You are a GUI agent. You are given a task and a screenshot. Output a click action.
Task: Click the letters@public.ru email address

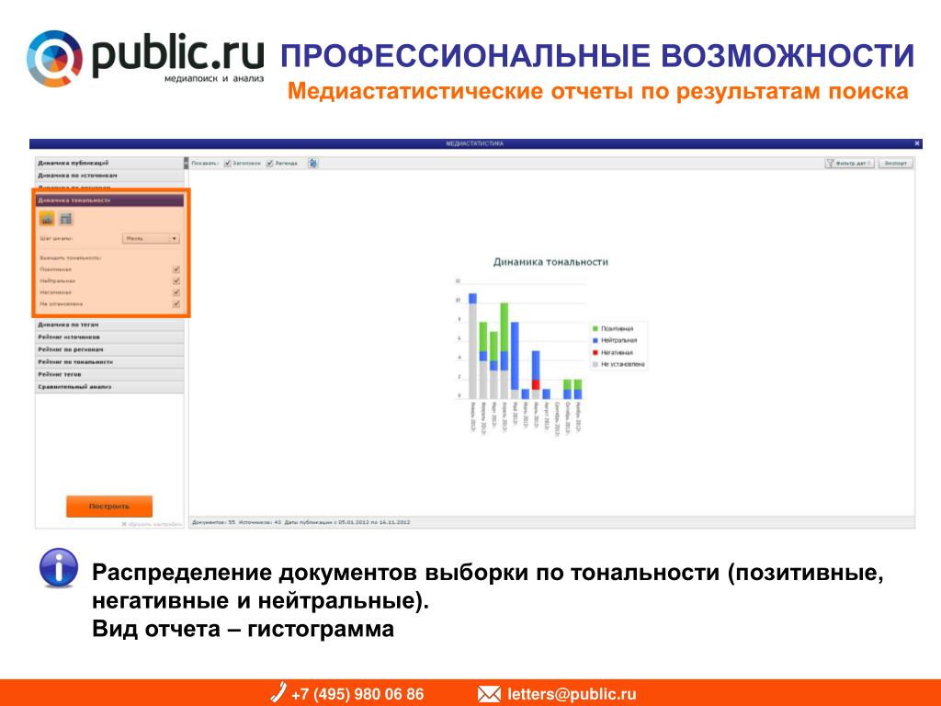(x=572, y=694)
